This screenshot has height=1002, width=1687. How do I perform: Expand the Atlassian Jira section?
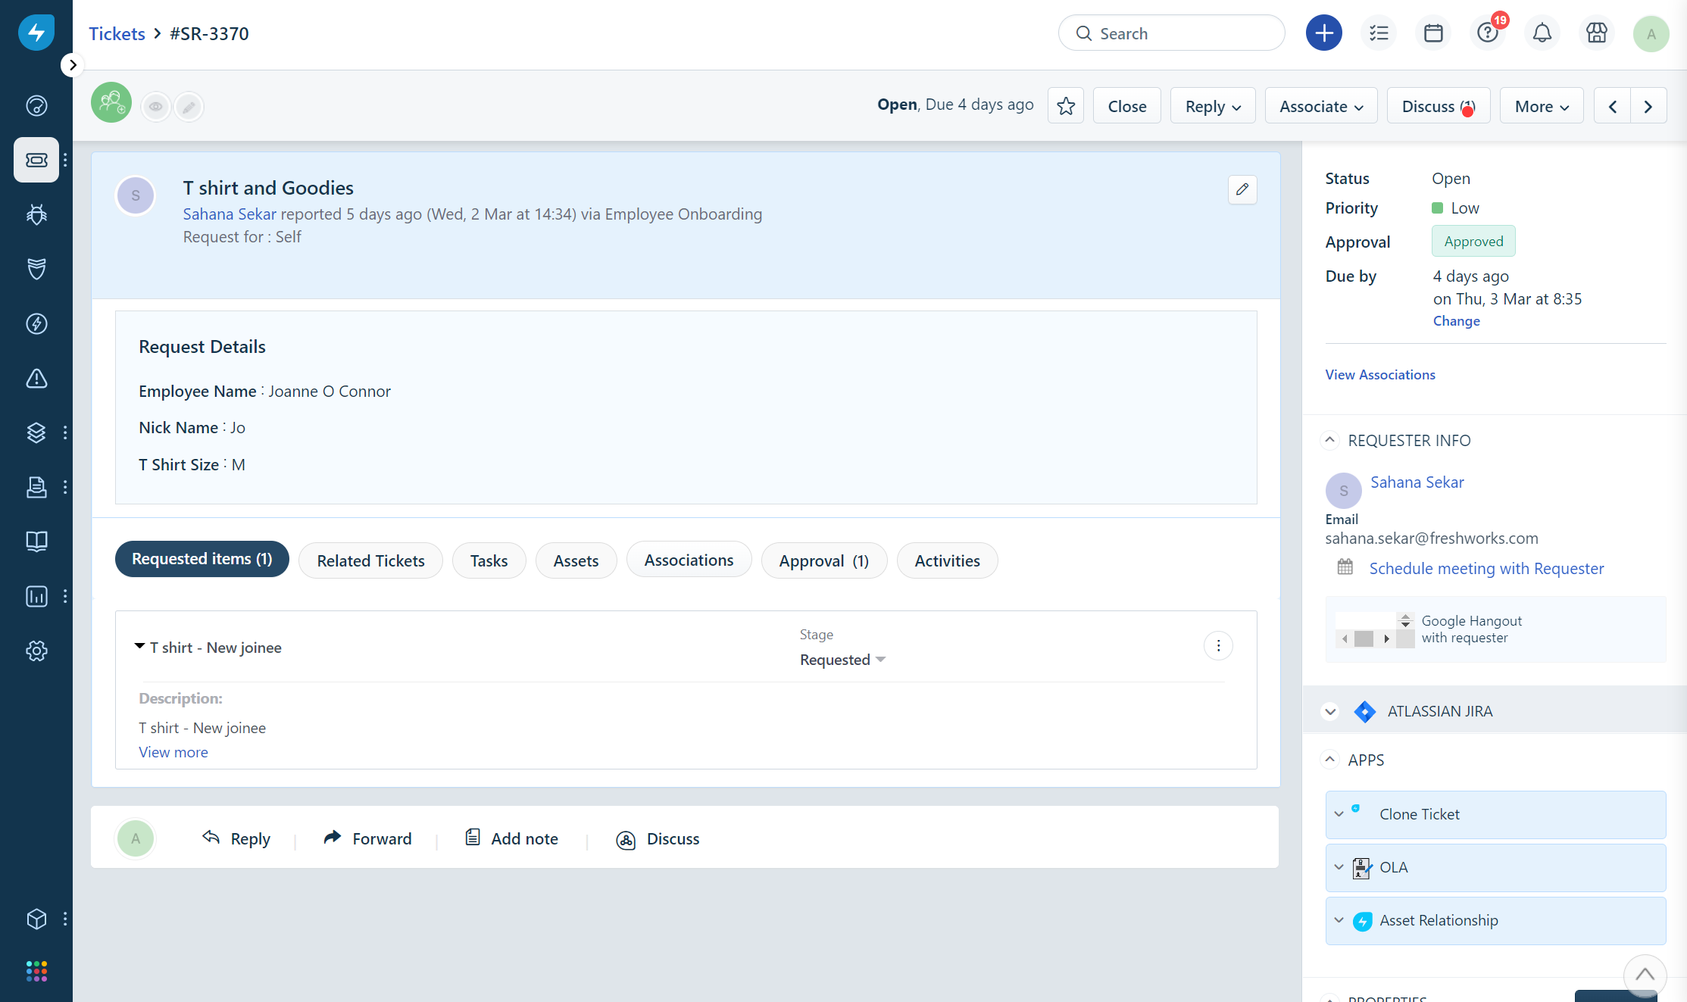[x=1330, y=711]
